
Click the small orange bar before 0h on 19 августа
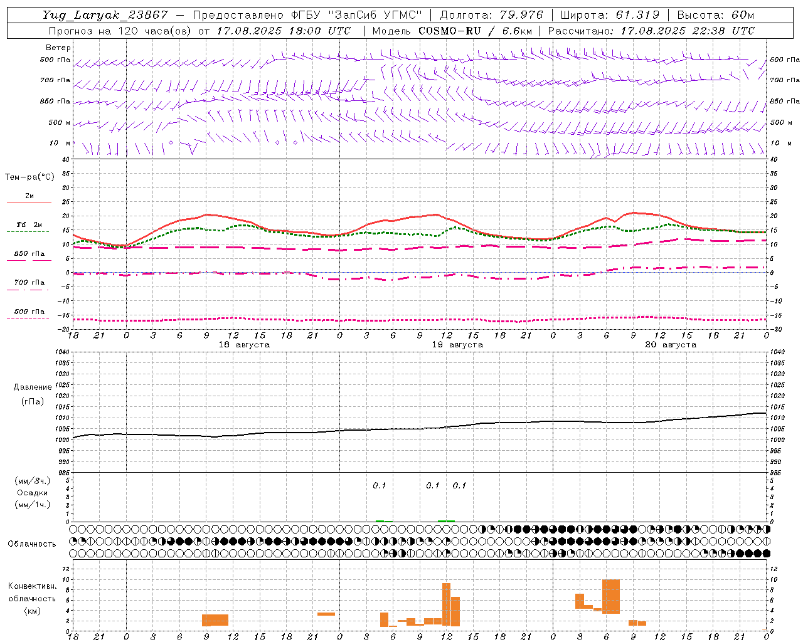click(x=326, y=614)
